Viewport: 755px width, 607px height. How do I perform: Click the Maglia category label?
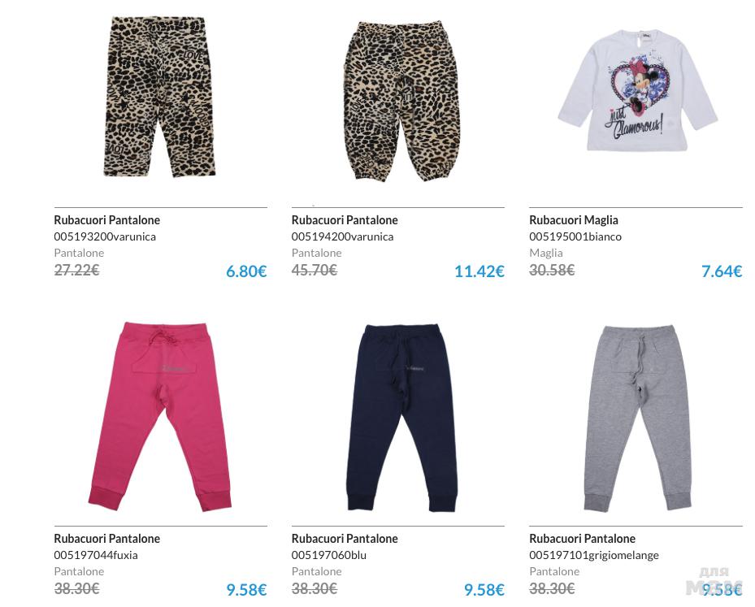(546, 253)
